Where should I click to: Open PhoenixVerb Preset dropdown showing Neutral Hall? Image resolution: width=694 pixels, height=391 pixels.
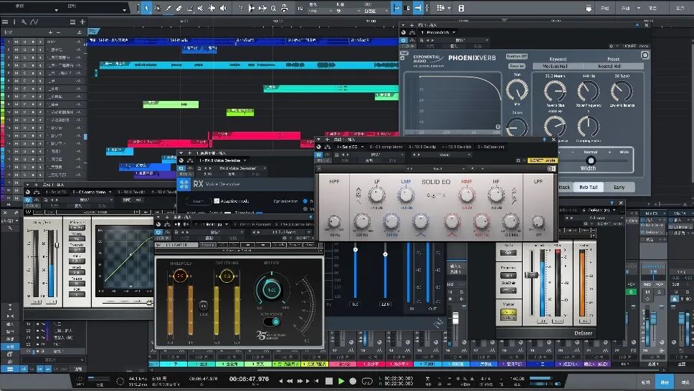pyautogui.click(x=610, y=66)
